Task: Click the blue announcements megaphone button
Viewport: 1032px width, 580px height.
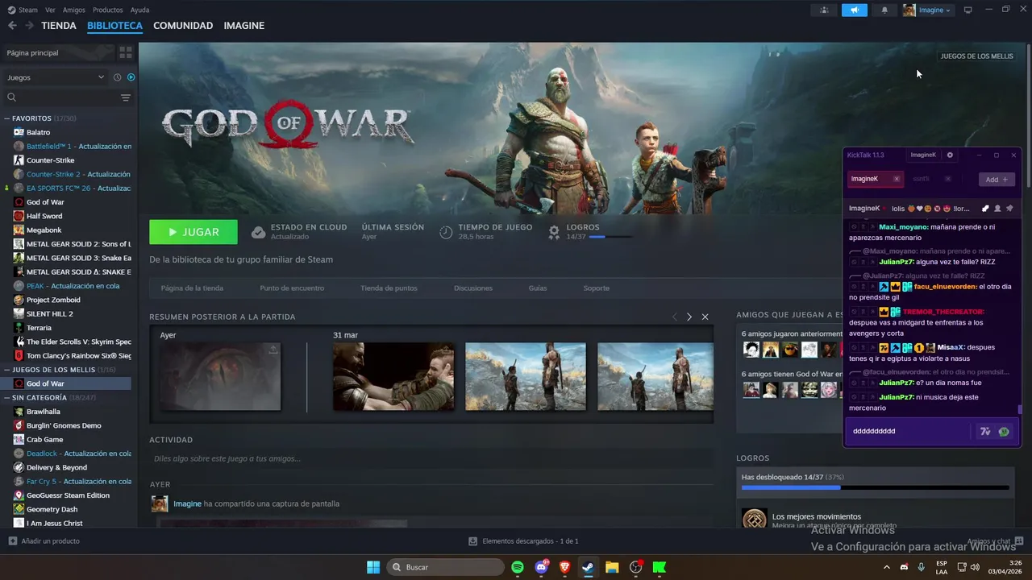Action: (855, 10)
